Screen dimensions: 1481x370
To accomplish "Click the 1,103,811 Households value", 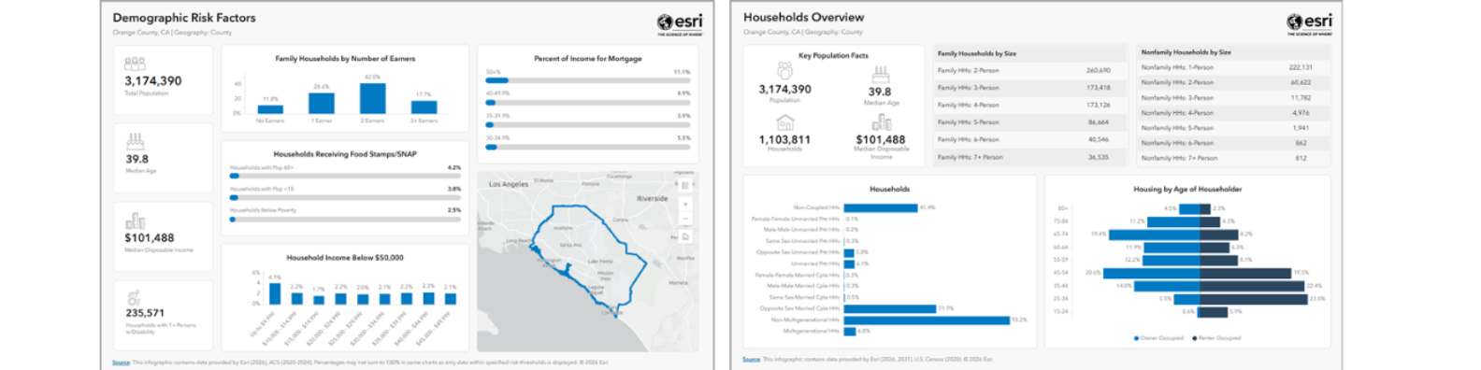I will pyautogui.click(x=784, y=139).
